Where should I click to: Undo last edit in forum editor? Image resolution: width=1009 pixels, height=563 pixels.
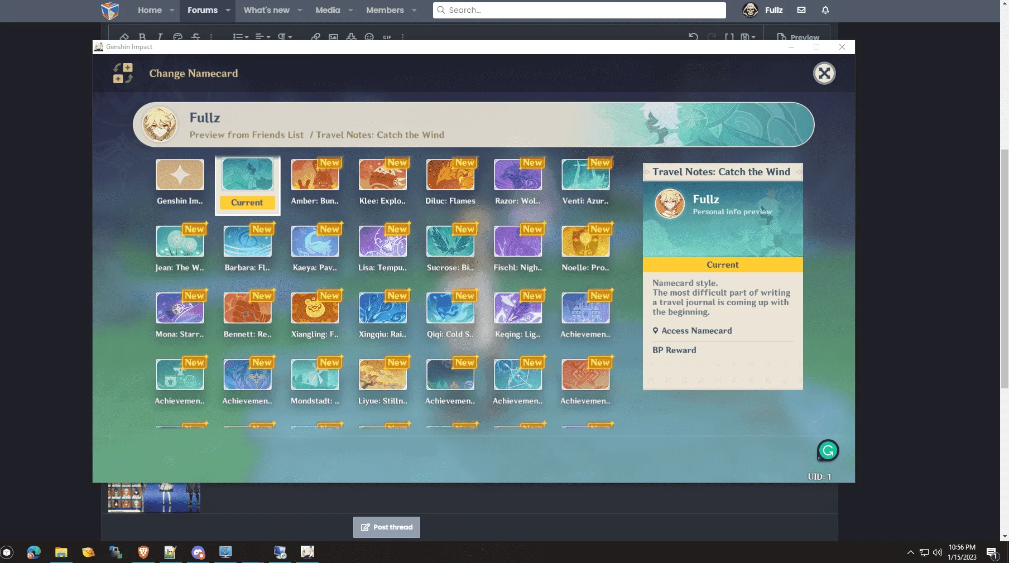tap(693, 37)
